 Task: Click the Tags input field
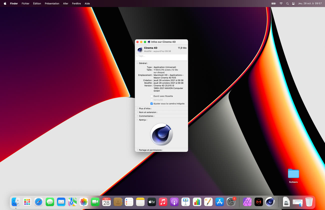(x=161, y=57)
